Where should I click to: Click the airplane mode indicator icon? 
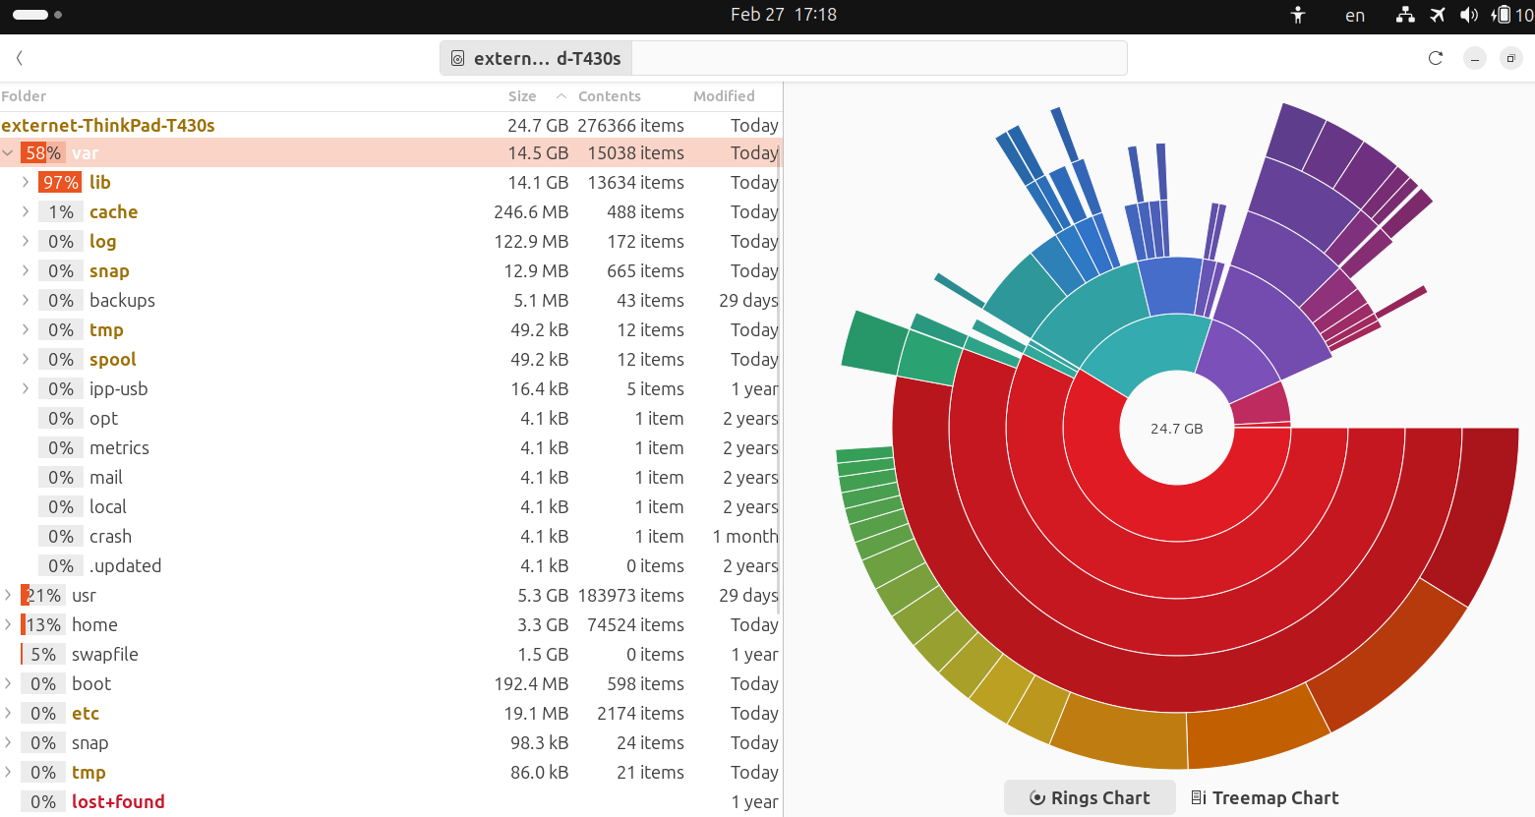click(1438, 15)
